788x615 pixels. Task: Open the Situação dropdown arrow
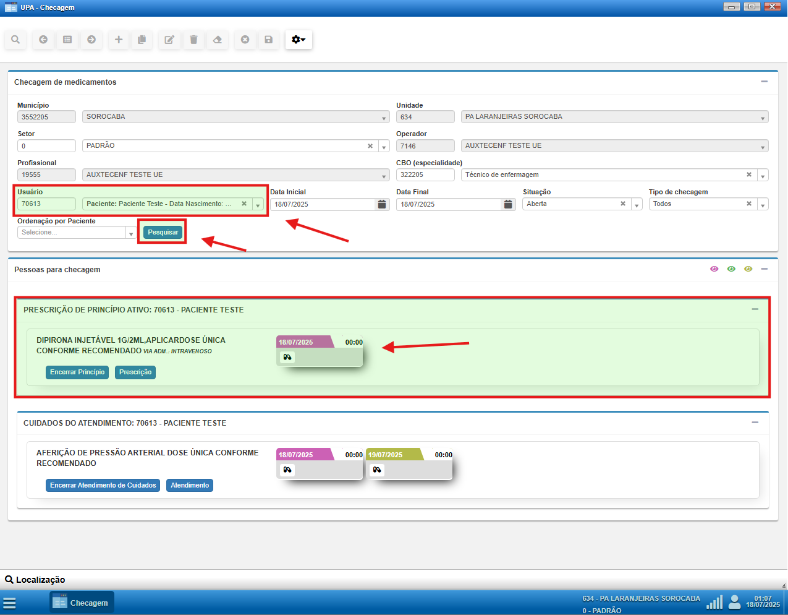tap(637, 205)
